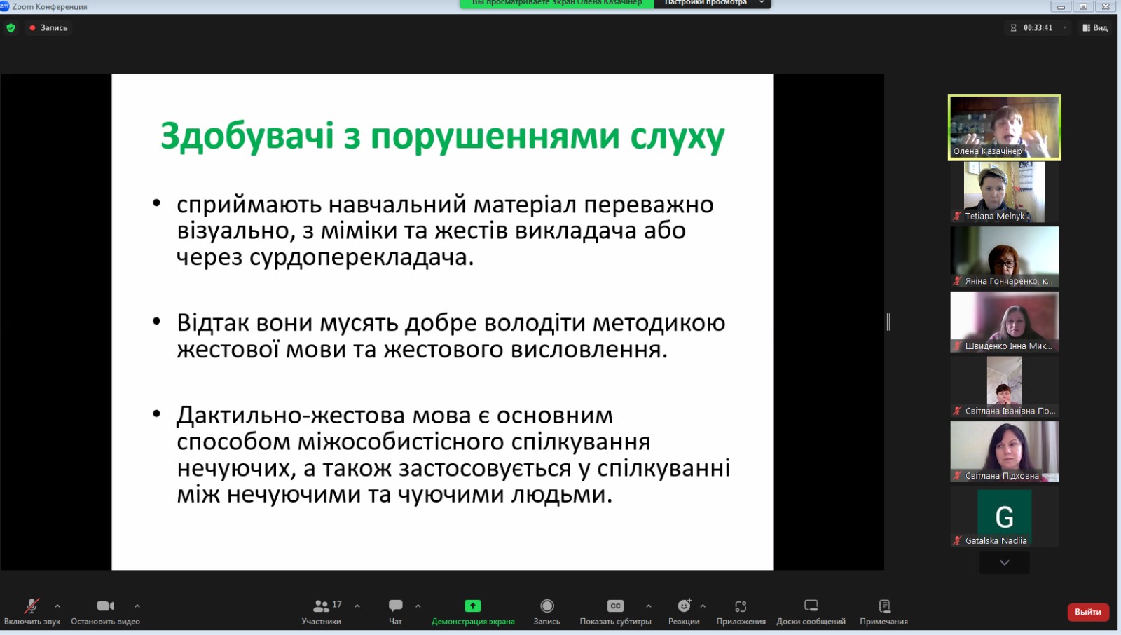Image resolution: width=1121 pixels, height=635 pixels.
Task: Open the Вид view layout menu
Action: (x=1095, y=28)
